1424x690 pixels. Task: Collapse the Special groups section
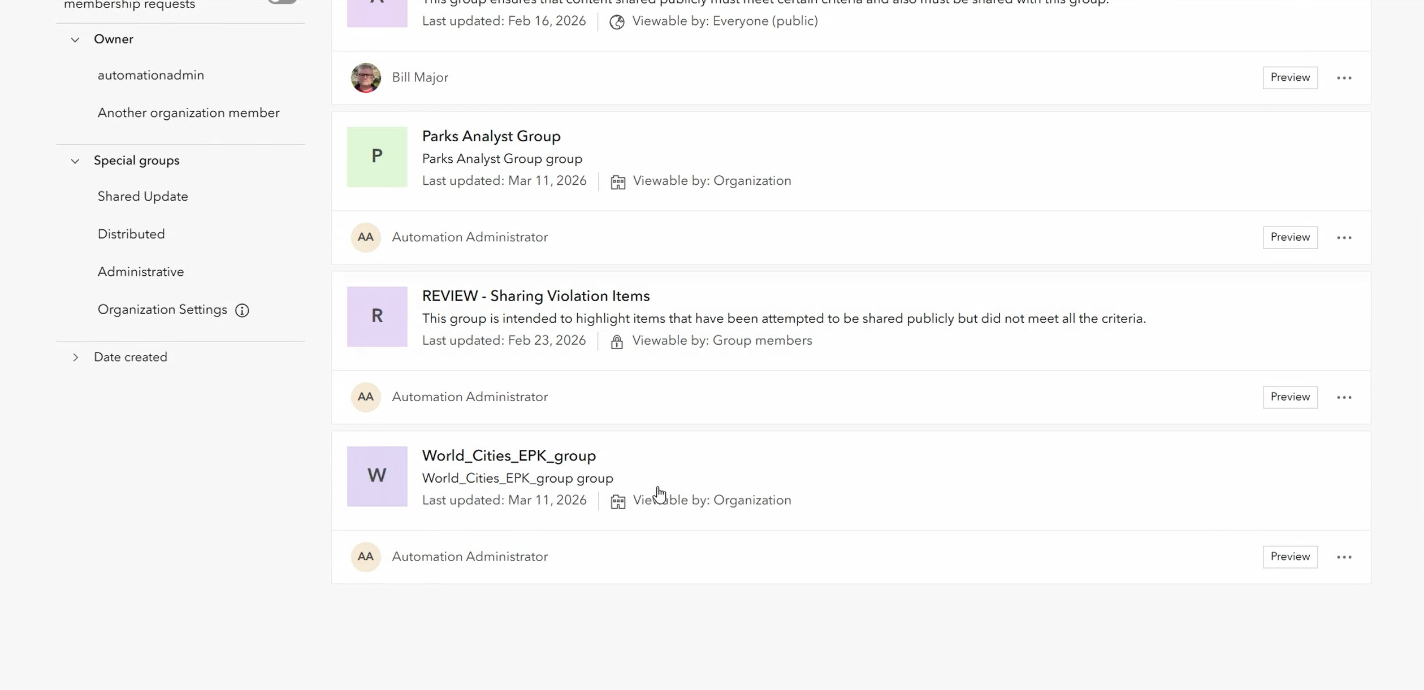pyautogui.click(x=75, y=160)
